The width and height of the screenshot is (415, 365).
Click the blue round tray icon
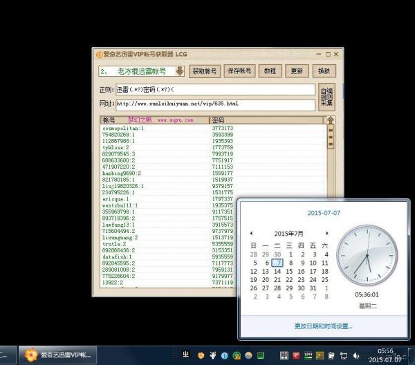(225, 356)
